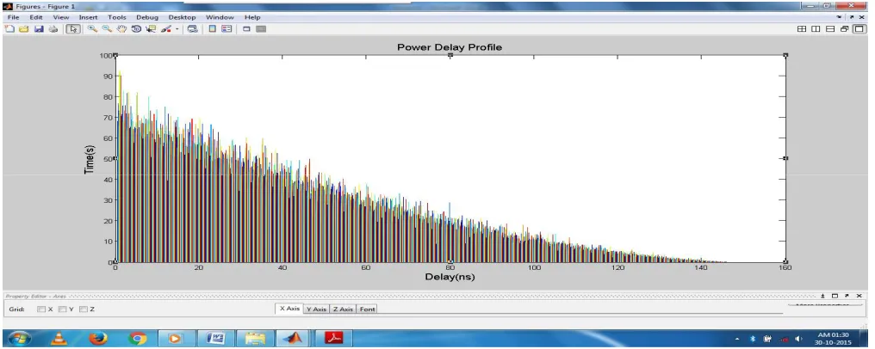Insert a legend via toolbar icon
This screenshot has height=349, width=875.
point(226,29)
